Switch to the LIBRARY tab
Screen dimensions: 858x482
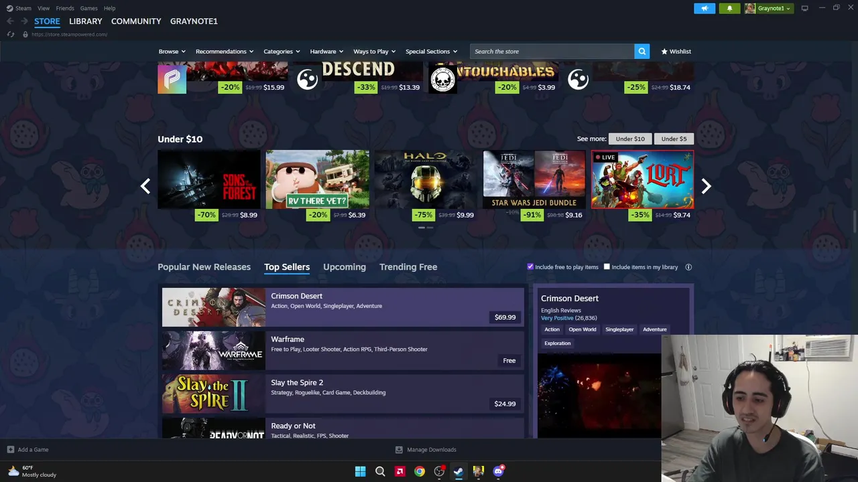click(86, 21)
